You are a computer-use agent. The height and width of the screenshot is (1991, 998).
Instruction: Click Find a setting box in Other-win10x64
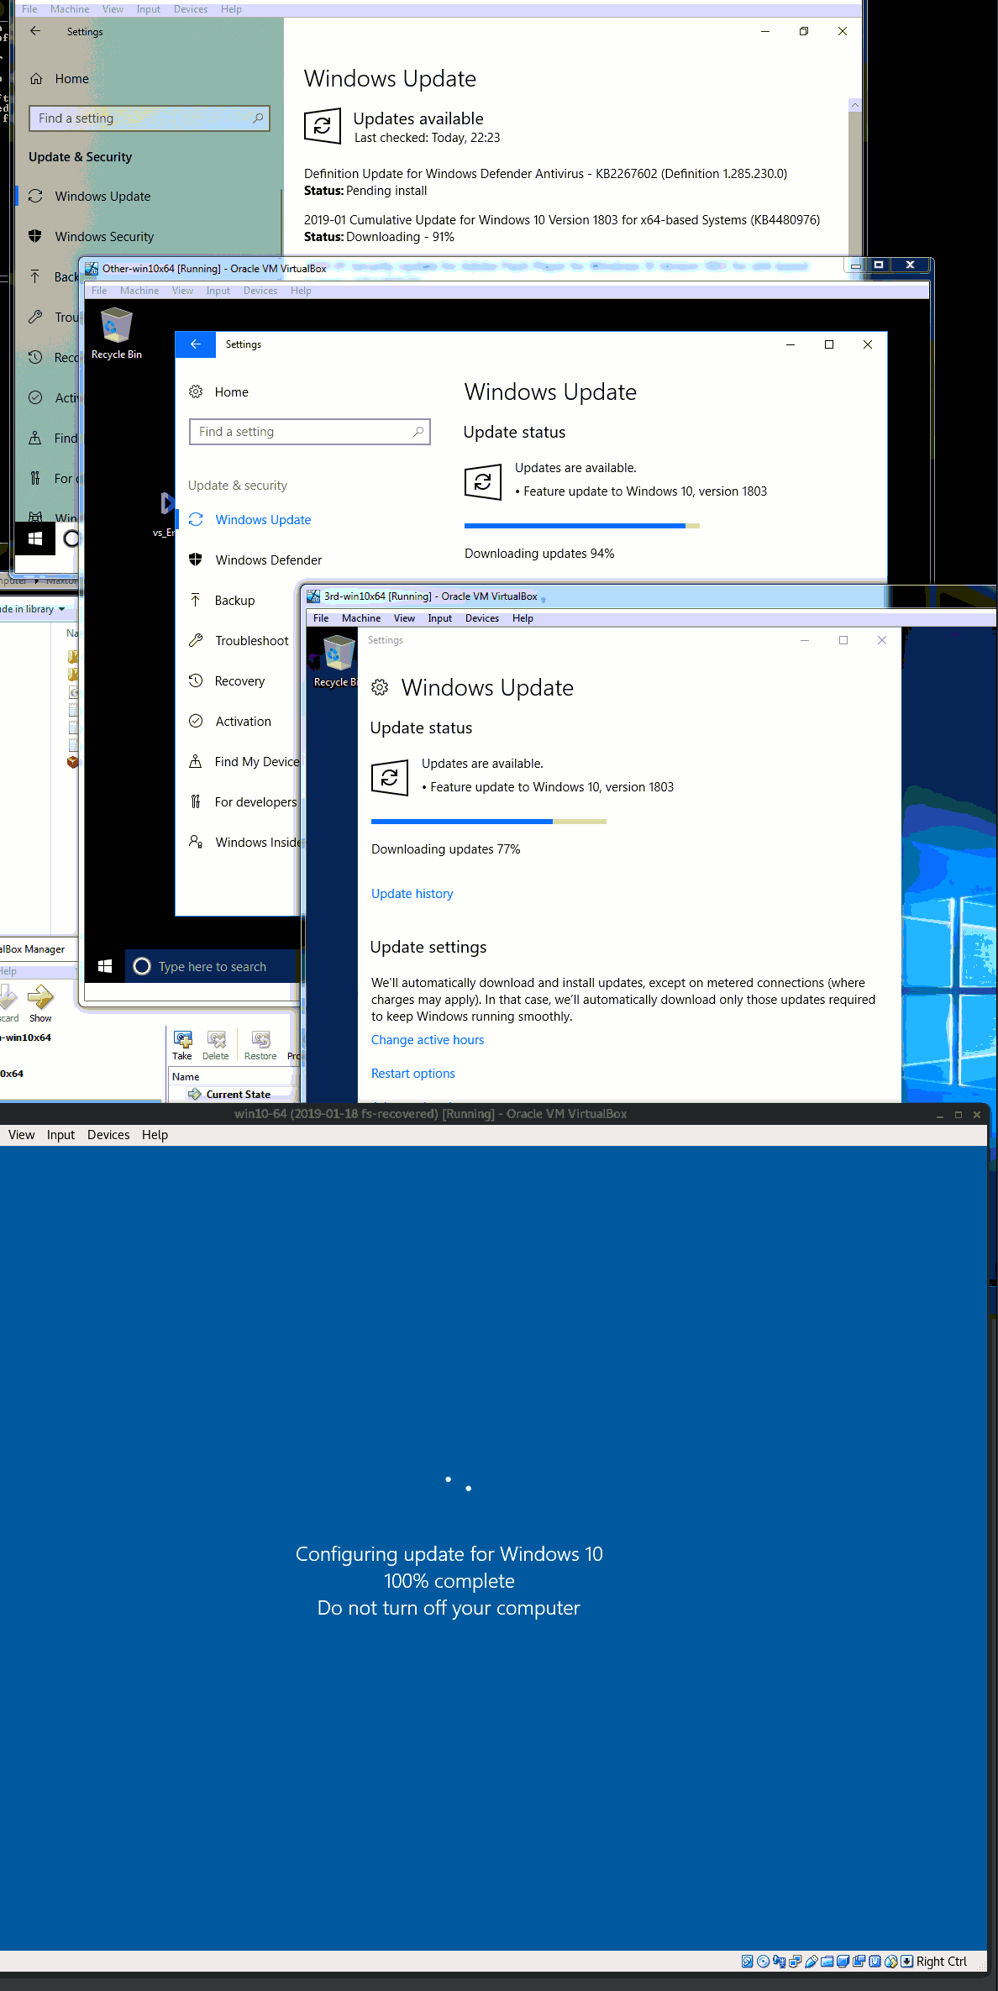click(x=310, y=432)
